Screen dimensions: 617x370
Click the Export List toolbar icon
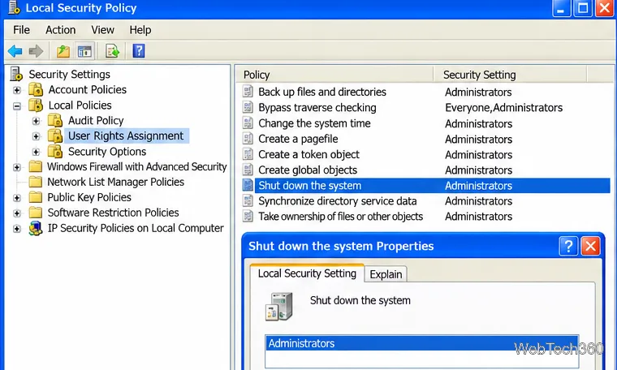coord(112,51)
